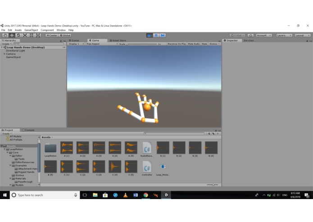Viewport: 313px width, 222px height.
Task: Open the Component menu
Action: 47,30
